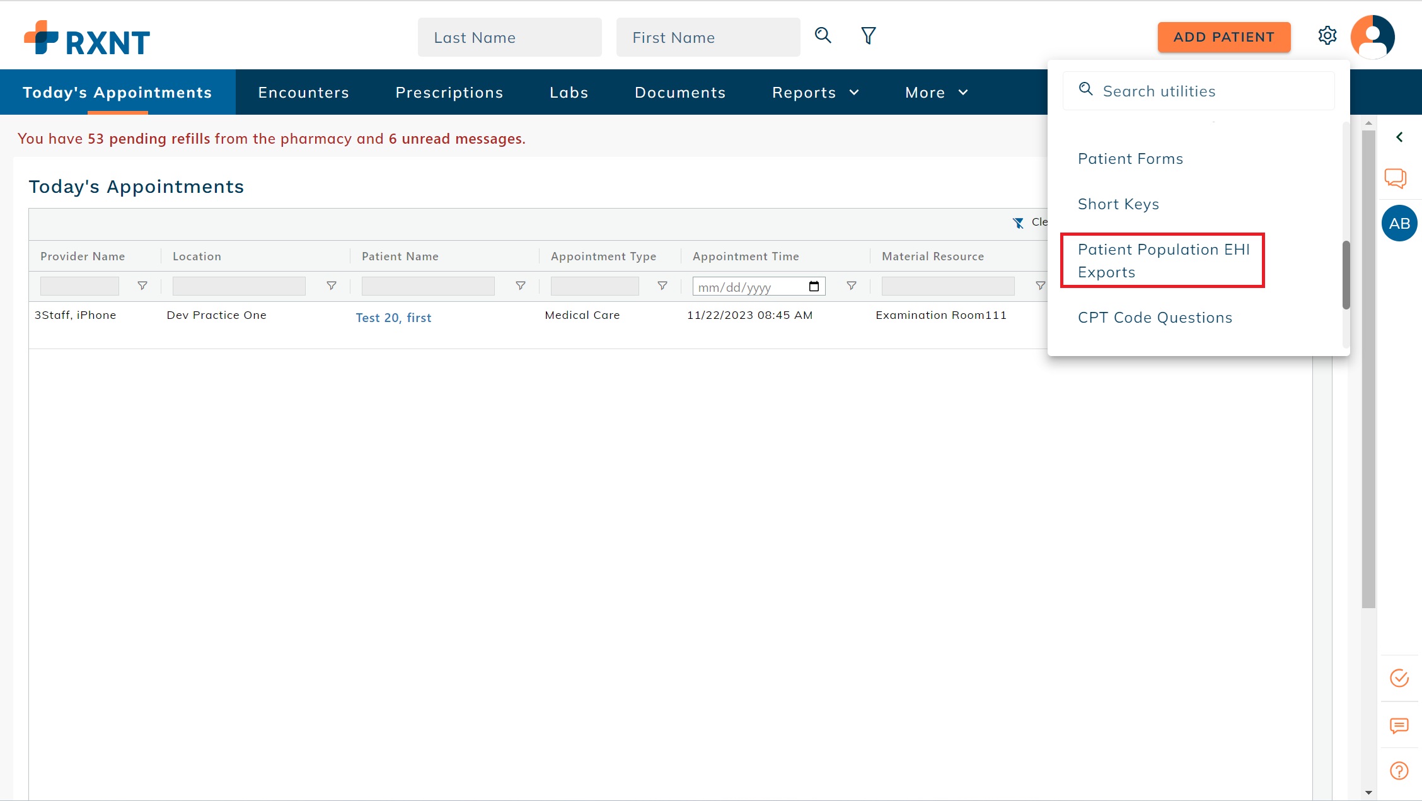
Task: Open the settings gear icon
Action: (1327, 36)
